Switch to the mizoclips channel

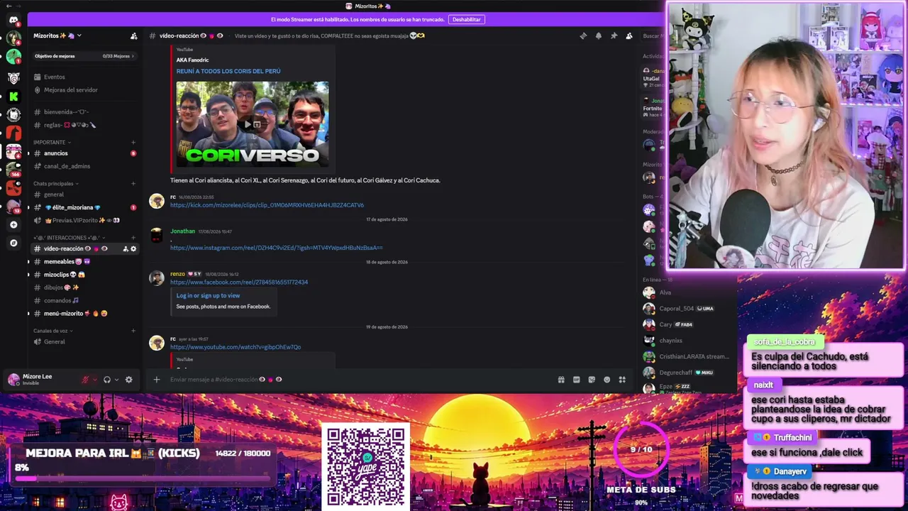click(84, 275)
